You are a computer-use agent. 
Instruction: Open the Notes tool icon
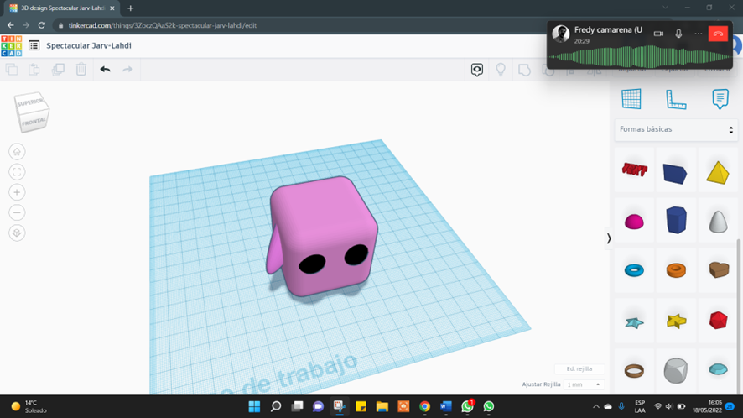(720, 99)
